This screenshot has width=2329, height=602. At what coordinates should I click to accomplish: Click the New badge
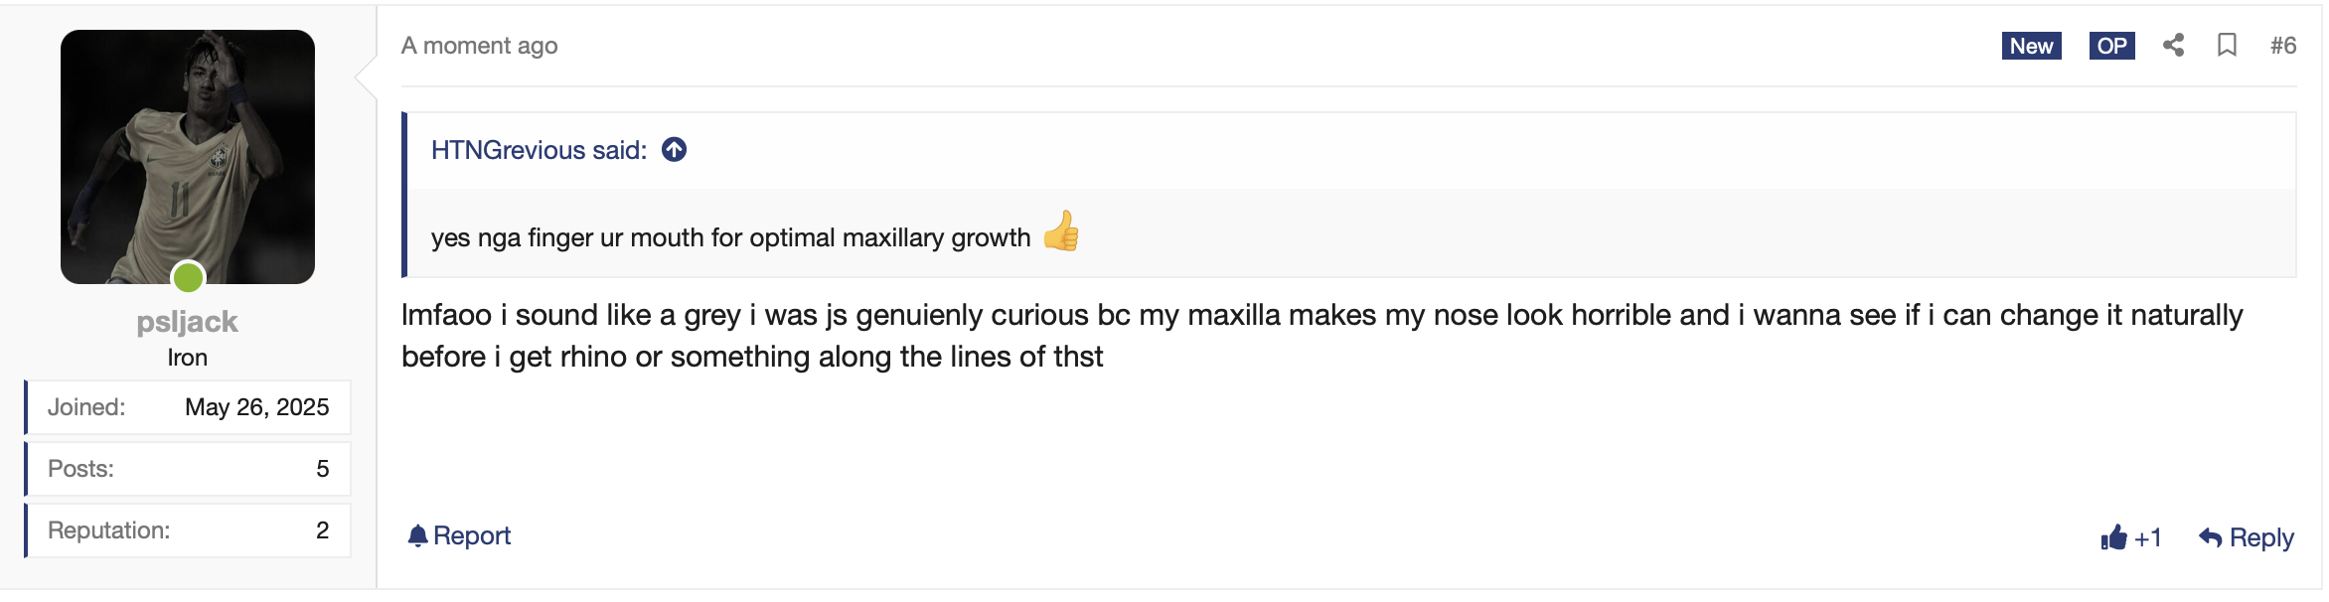(2031, 46)
